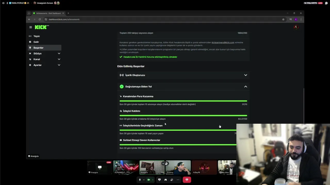The image size is (330, 185).
Task: Click the İçerik Oluşturucu broadcast icon
Action: pyautogui.click(x=122, y=75)
